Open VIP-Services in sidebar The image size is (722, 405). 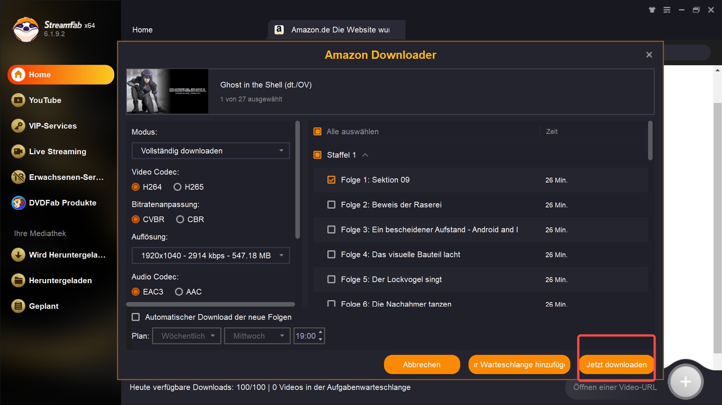(60, 126)
